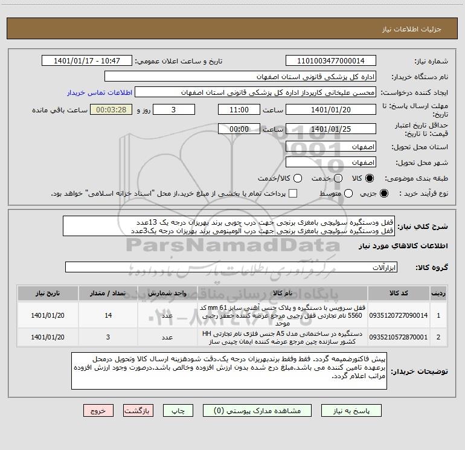
Task: Click product code 0935210572870001
Action: 399,337
